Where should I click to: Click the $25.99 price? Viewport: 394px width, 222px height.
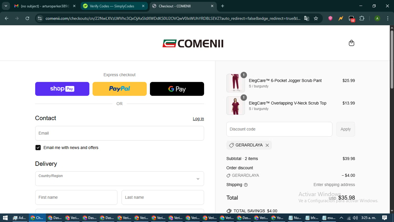pyautogui.click(x=349, y=81)
